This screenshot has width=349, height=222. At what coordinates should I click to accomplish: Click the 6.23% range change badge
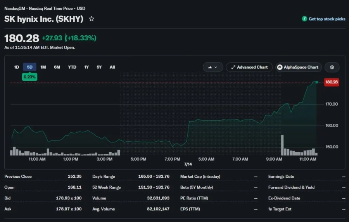[x=29, y=77]
